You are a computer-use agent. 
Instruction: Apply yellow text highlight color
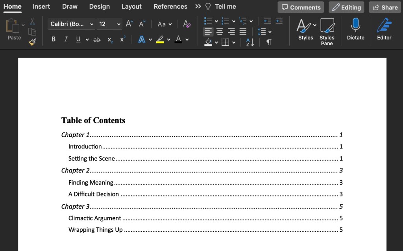(x=160, y=39)
